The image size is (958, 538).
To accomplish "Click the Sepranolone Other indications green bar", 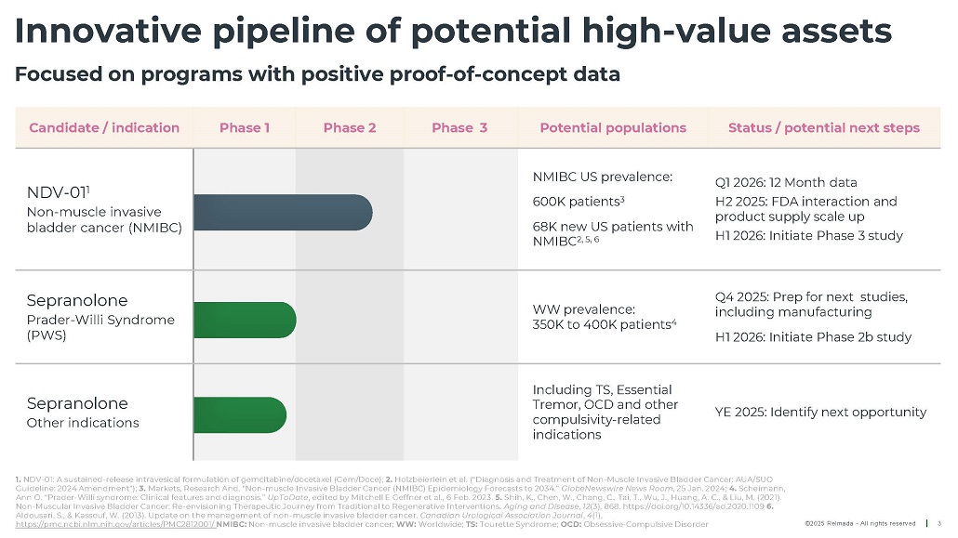I will [240, 413].
